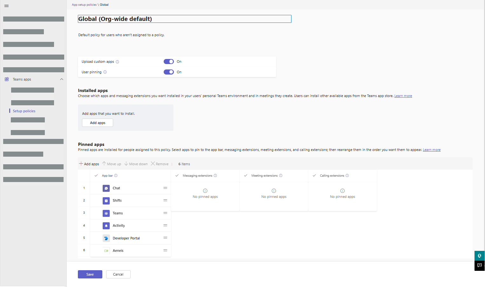
Task: Open Setup policies in the sidebar
Action: pyautogui.click(x=24, y=111)
